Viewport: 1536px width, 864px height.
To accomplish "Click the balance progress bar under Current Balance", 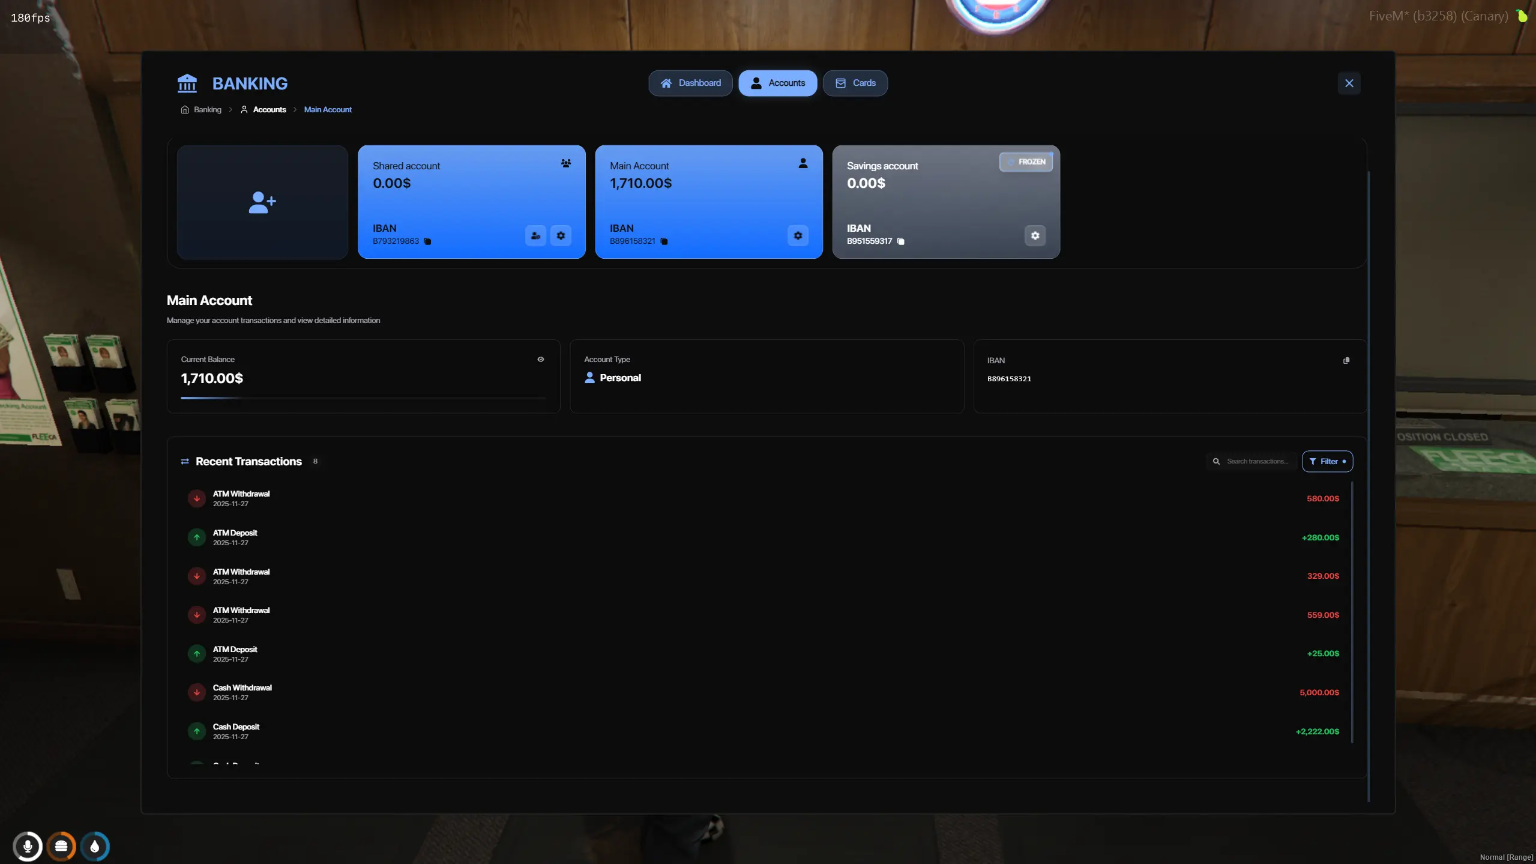I will (x=363, y=398).
